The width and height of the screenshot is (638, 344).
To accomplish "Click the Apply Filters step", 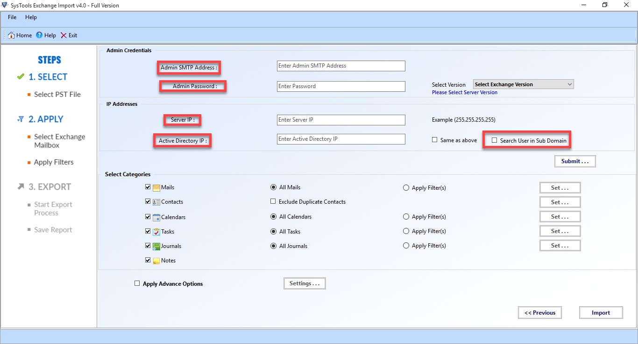I will (54, 162).
